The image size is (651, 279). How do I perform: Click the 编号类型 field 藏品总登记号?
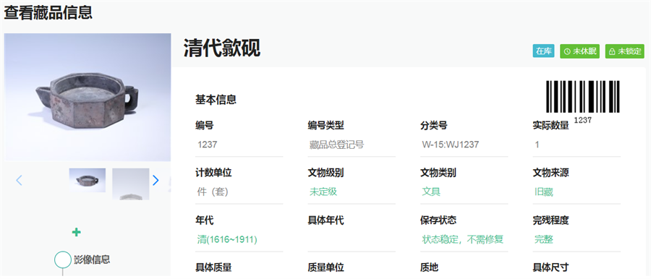click(352, 145)
